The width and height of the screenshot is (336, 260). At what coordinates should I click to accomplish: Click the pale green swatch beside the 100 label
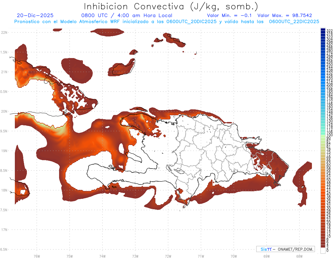[x=323, y=136]
